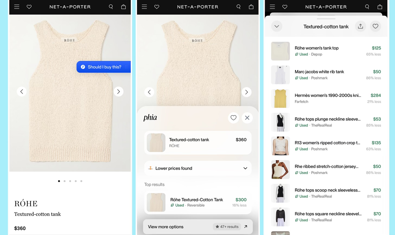Open the hamburger menu in the right phone screen
Screen dimensions: 395x235
272,7
